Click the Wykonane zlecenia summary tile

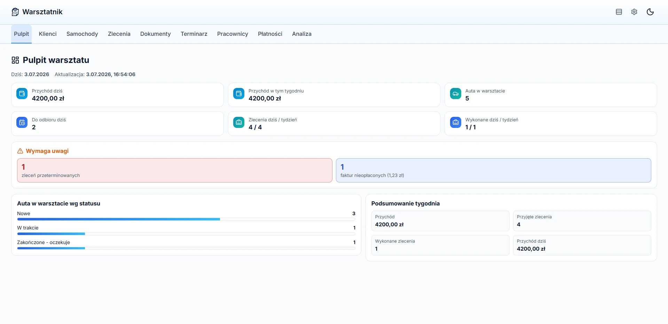[440, 245]
